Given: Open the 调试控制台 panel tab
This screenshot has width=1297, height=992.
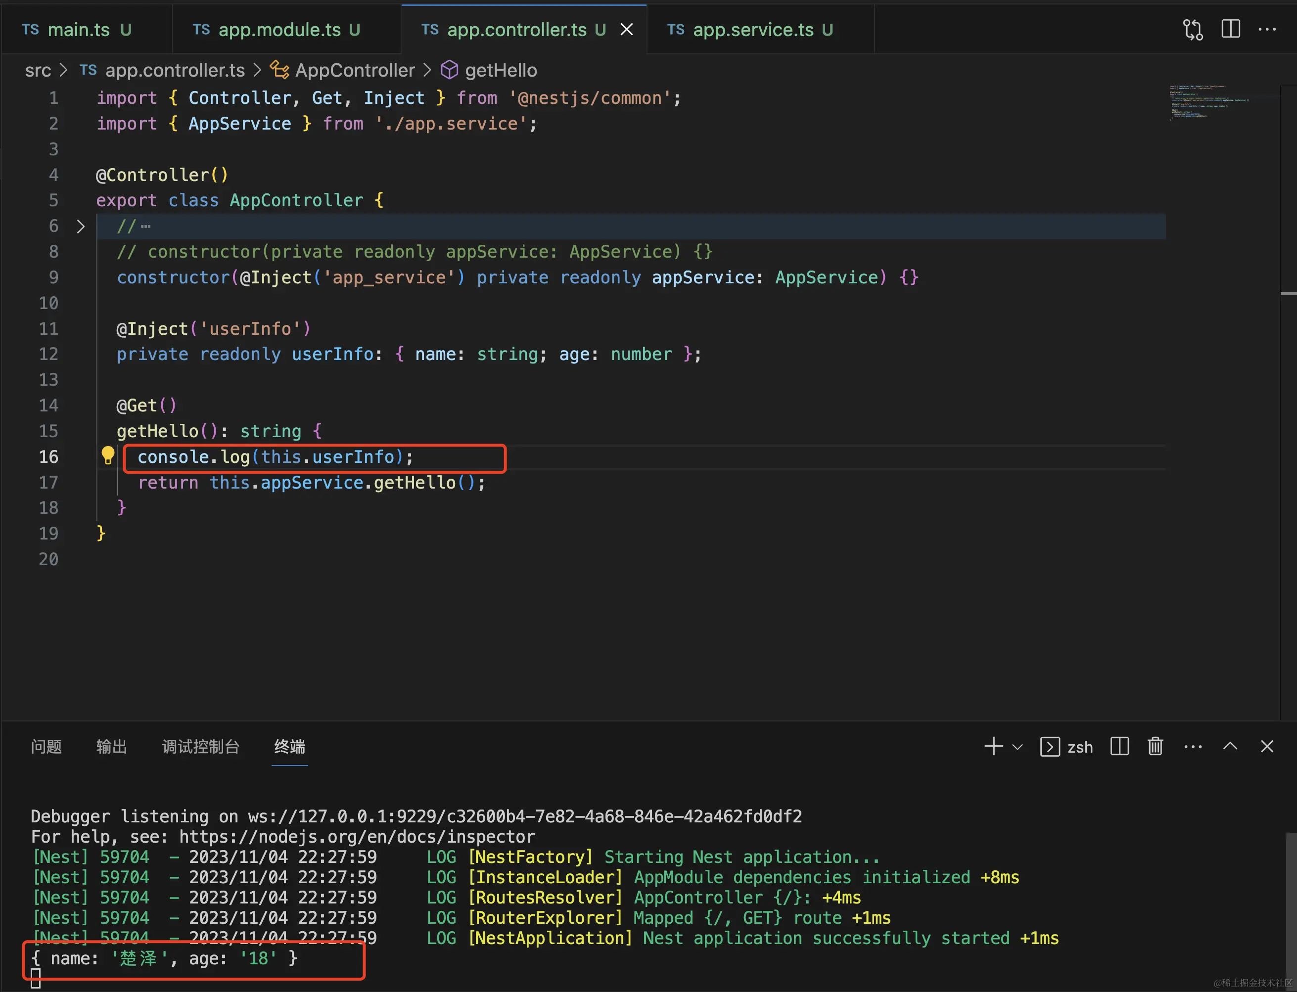Looking at the screenshot, I should pos(201,746).
